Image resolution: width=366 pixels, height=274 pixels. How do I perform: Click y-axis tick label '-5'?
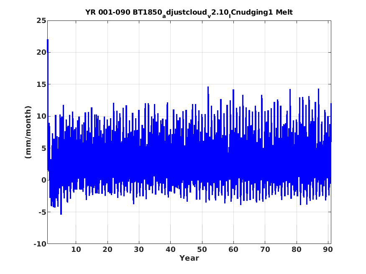42,212
